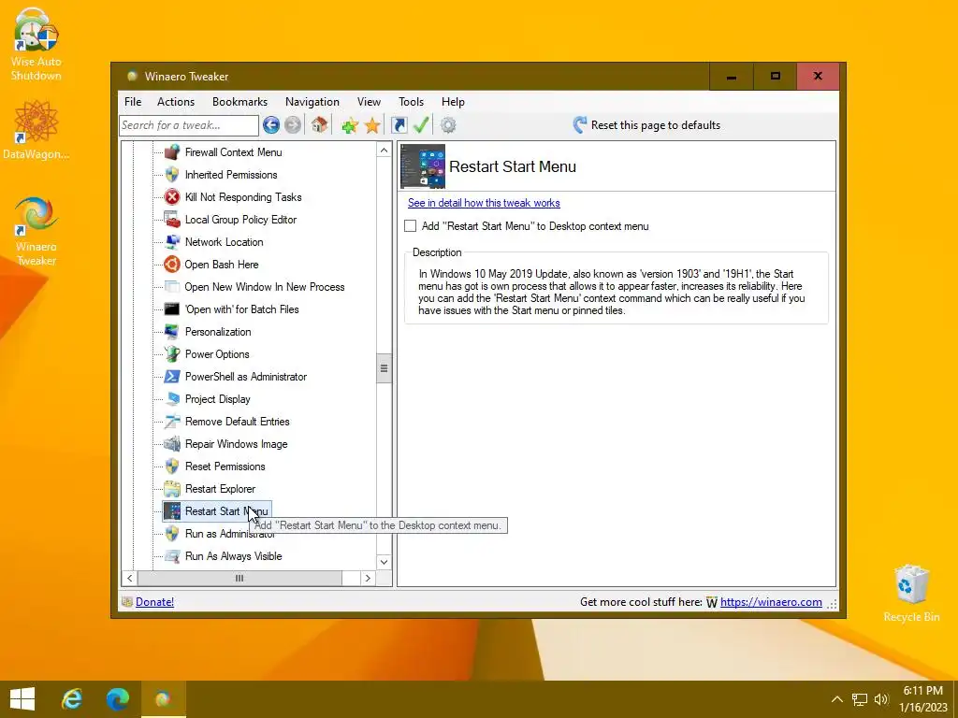
Task: Click the Wise Auto Shutdown desktop icon
Action: pyautogui.click(x=36, y=45)
